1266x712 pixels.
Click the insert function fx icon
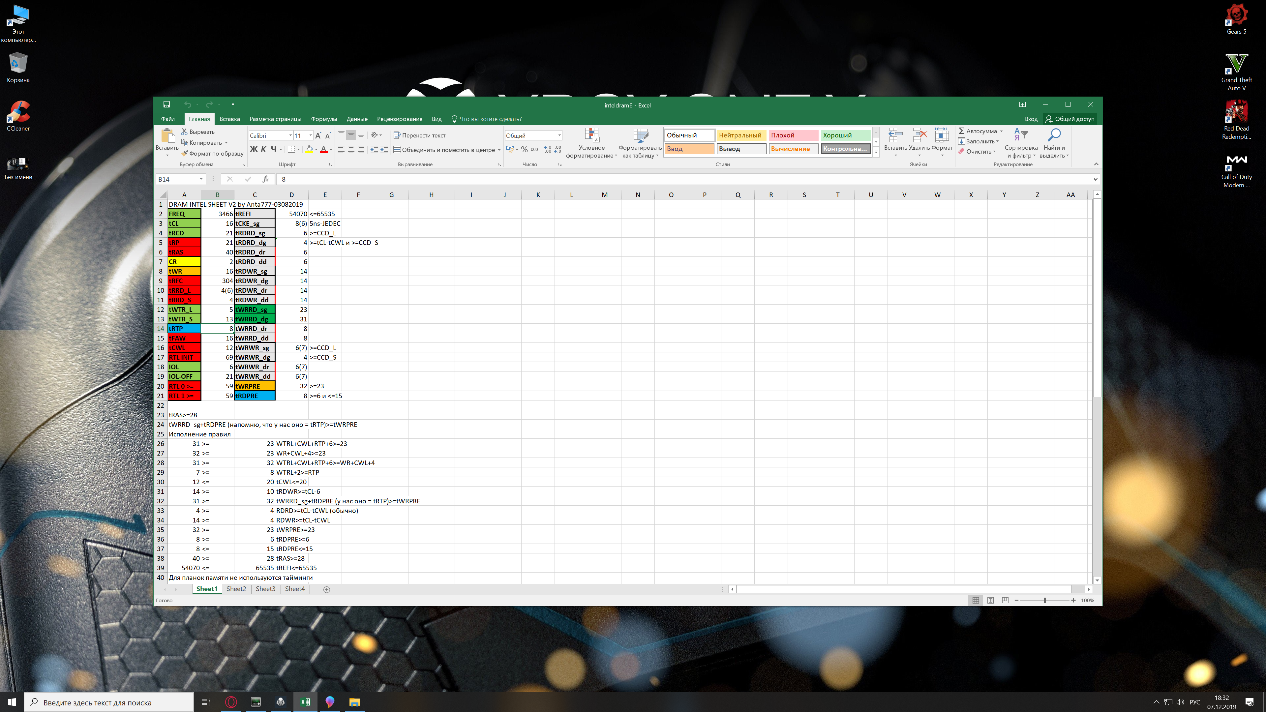tap(265, 179)
